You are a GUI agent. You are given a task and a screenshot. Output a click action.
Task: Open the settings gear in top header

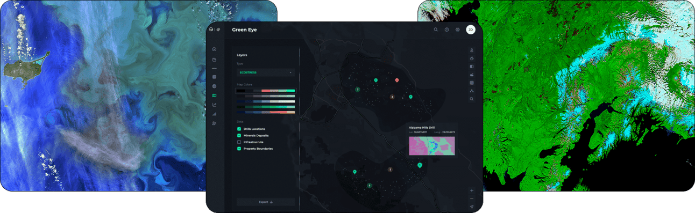[x=457, y=30]
